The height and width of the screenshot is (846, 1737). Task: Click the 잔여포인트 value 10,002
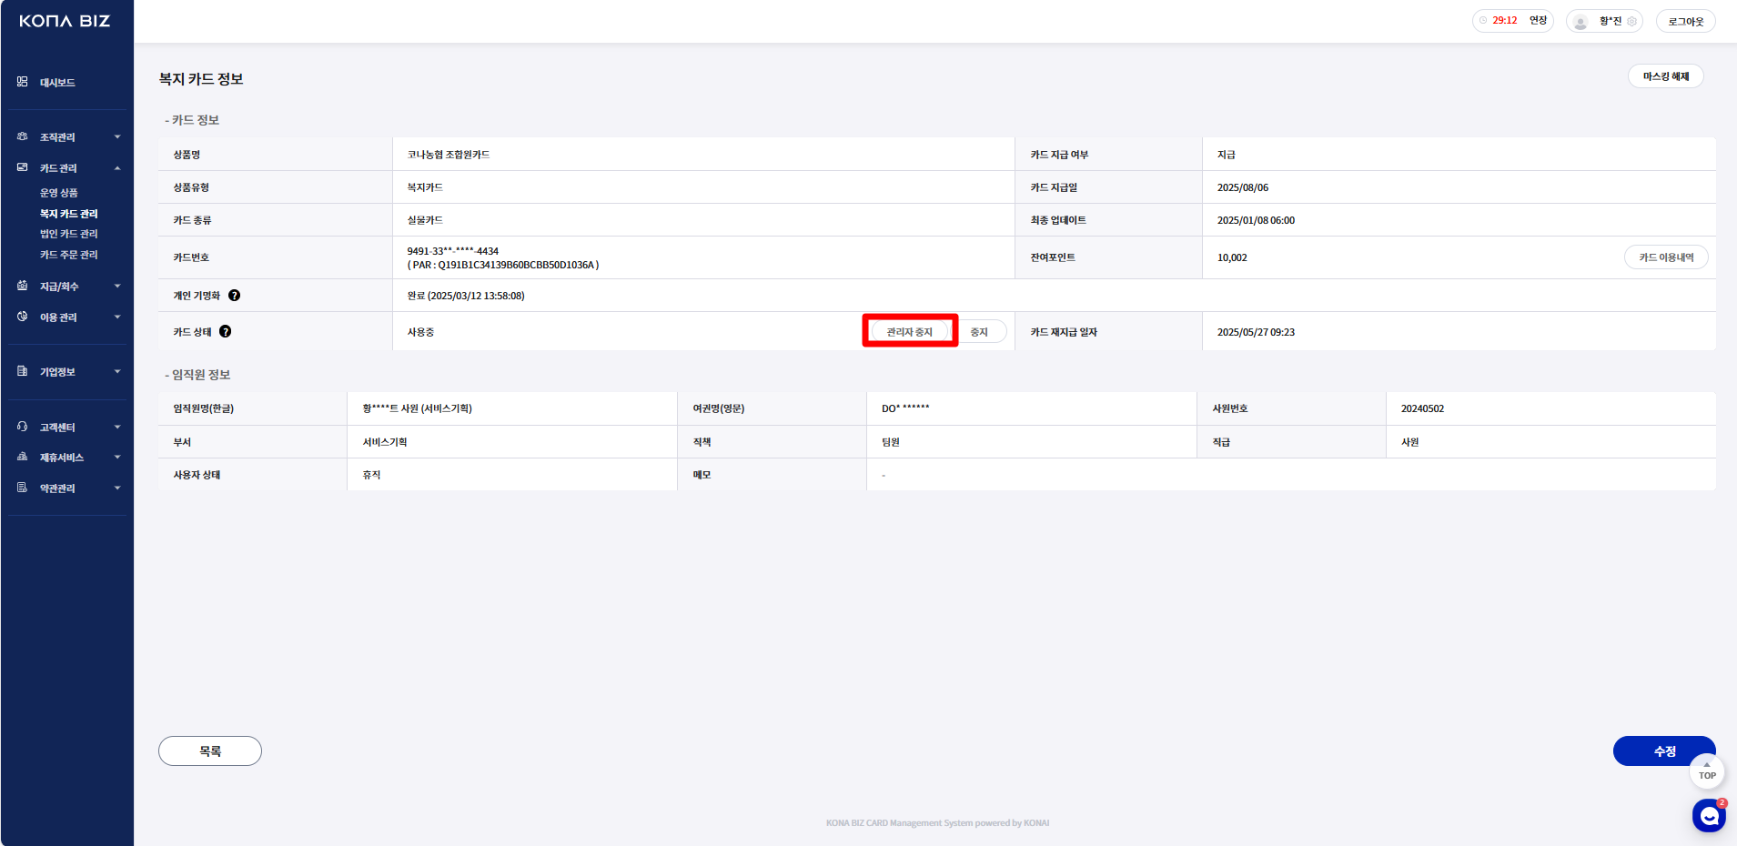1232,257
